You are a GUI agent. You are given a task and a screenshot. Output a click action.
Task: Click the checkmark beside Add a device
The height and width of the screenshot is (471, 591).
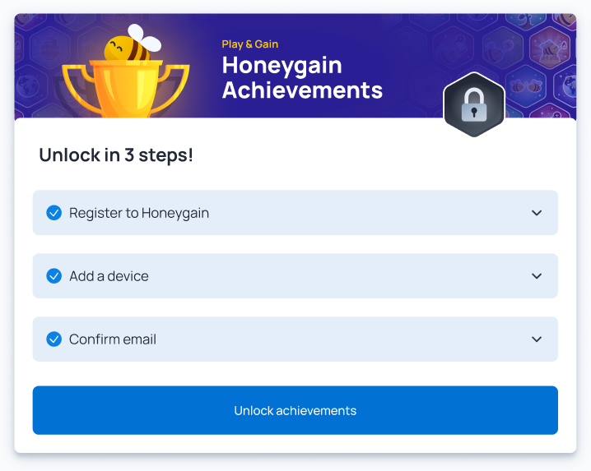pos(54,276)
